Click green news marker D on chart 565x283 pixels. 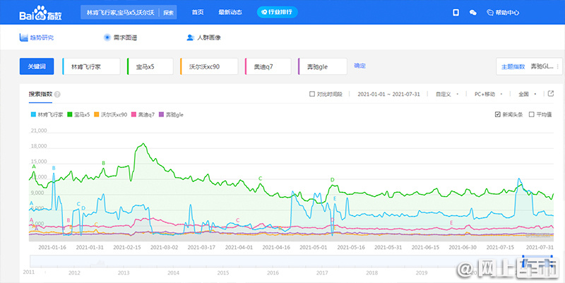tap(332, 180)
